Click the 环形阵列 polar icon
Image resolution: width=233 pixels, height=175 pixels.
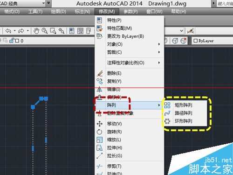[x=167, y=121]
